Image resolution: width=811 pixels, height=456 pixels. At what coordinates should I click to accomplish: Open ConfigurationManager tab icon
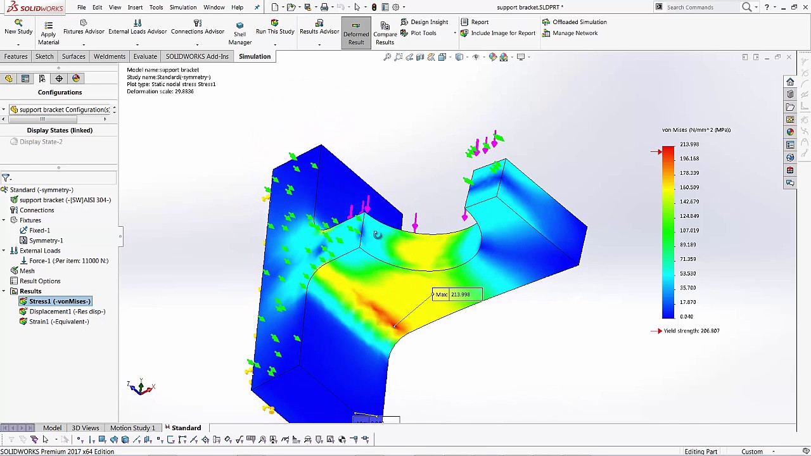point(42,79)
